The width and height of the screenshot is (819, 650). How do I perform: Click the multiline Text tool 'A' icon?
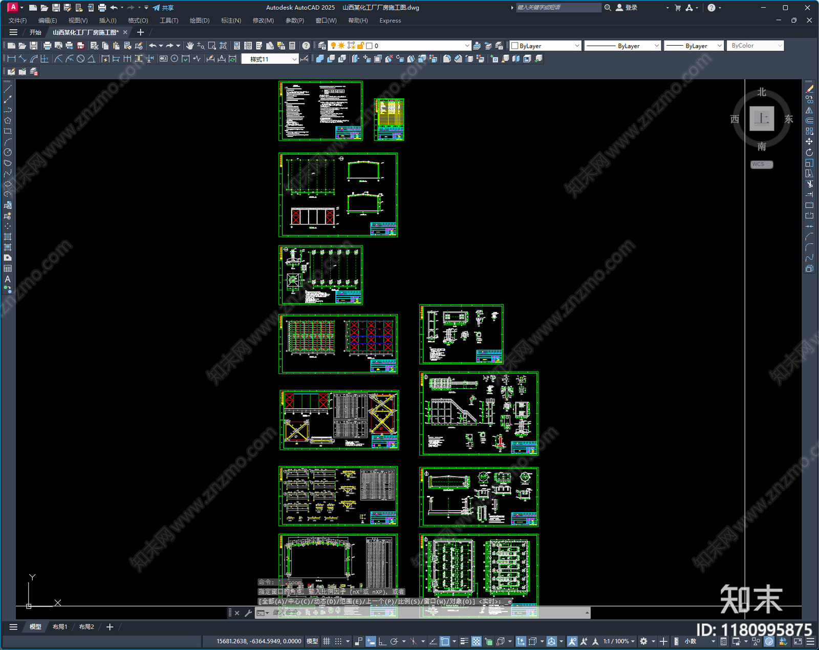point(8,279)
